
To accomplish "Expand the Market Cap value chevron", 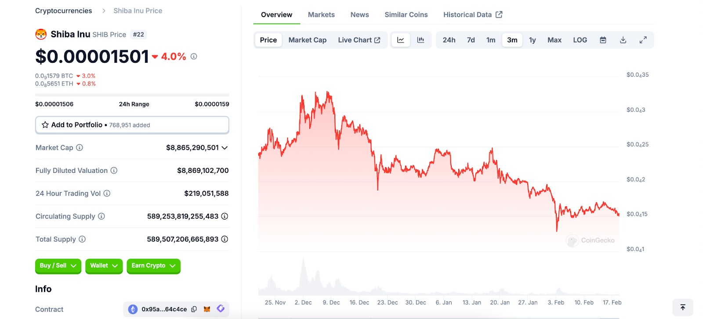I will 225,148.
